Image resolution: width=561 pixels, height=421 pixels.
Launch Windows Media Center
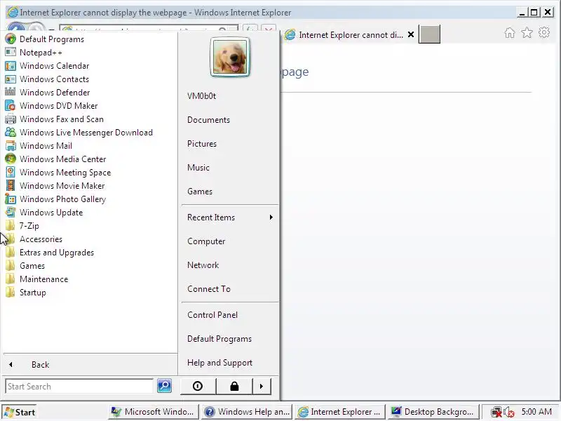click(55, 159)
